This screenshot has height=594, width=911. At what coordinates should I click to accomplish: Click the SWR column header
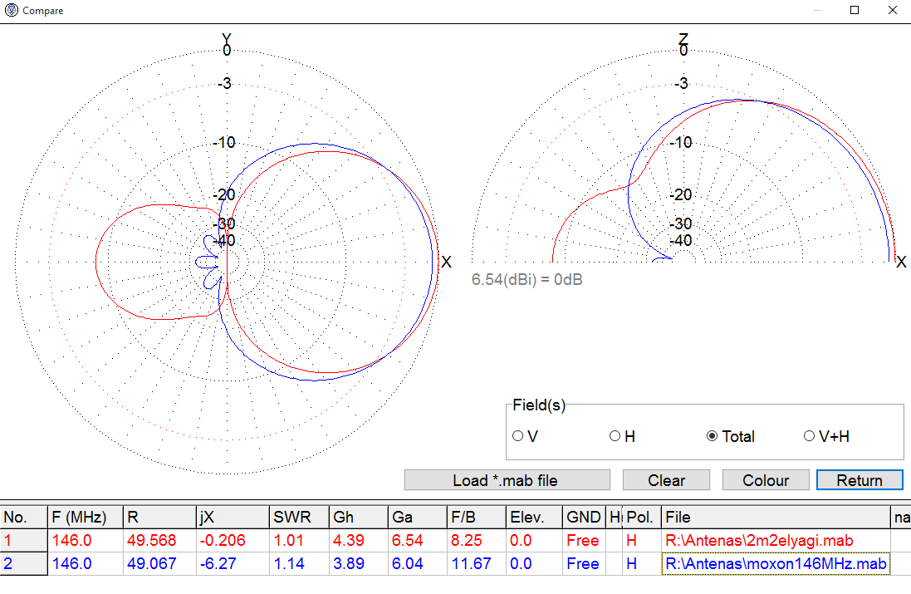tap(299, 517)
